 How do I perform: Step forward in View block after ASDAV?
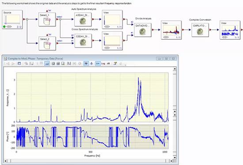point(109,27)
